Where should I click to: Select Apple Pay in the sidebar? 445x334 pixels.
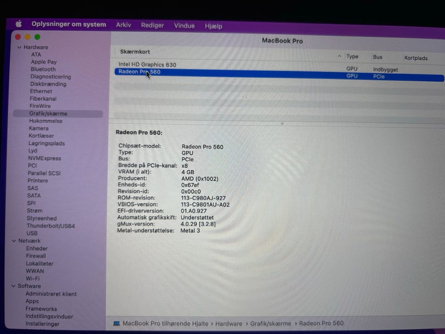44,62
